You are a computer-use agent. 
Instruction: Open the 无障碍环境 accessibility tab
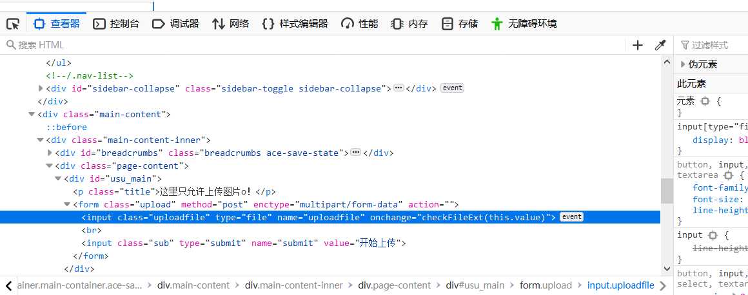[x=524, y=24]
